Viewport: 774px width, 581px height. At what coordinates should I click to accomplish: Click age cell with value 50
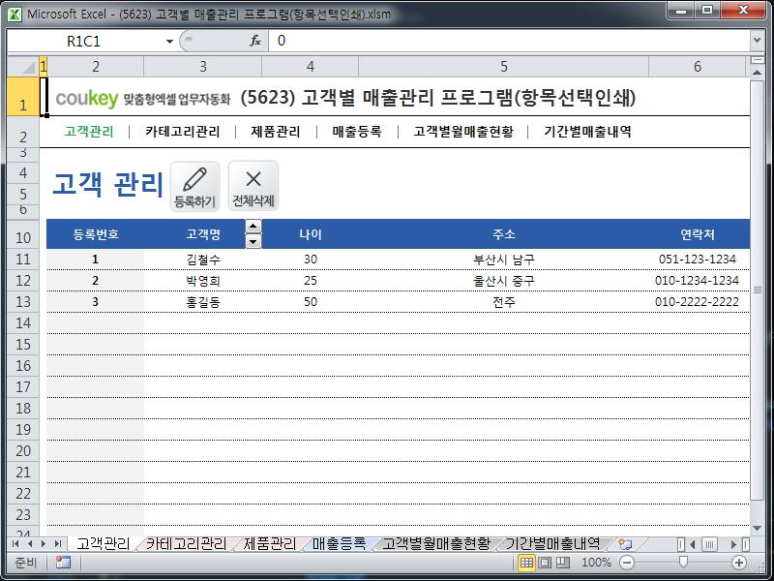click(x=311, y=302)
